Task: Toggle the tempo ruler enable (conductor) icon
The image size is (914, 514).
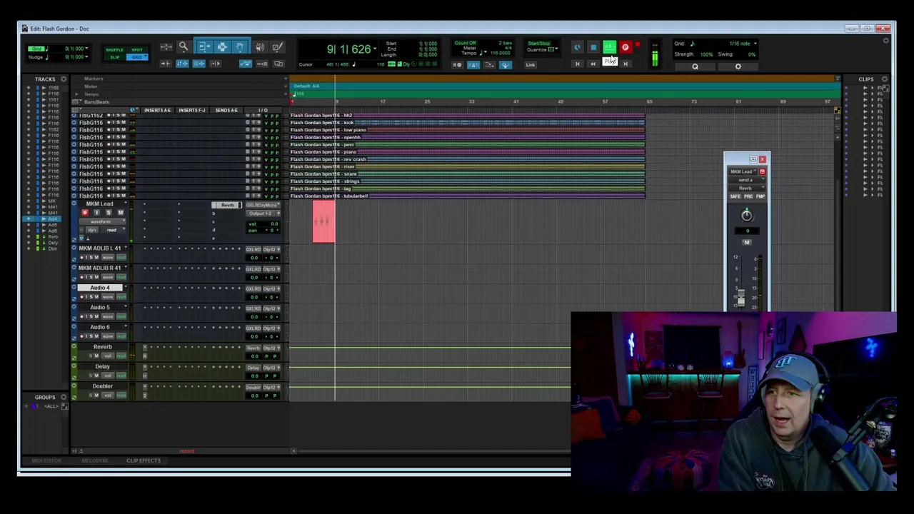Action: 506,65
